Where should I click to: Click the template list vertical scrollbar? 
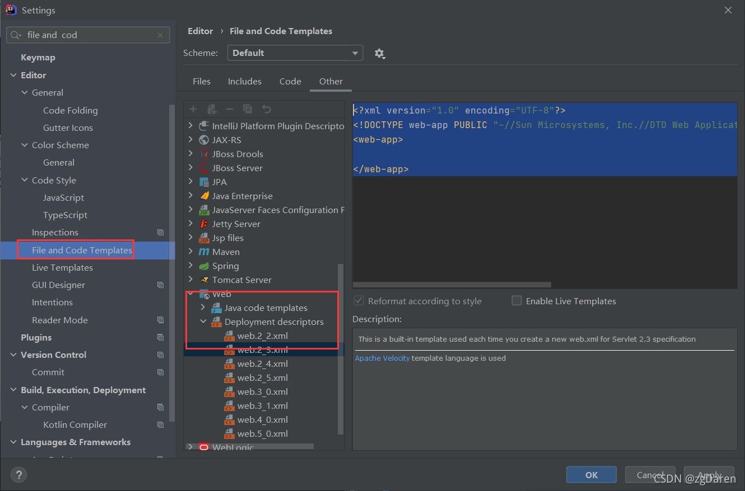[x=339, y=350]
